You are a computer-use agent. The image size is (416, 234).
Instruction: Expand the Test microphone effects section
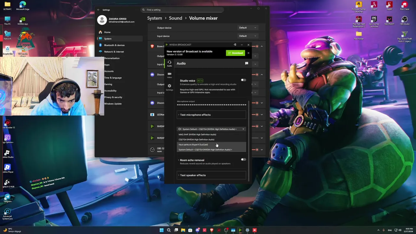tap(212, 115)
